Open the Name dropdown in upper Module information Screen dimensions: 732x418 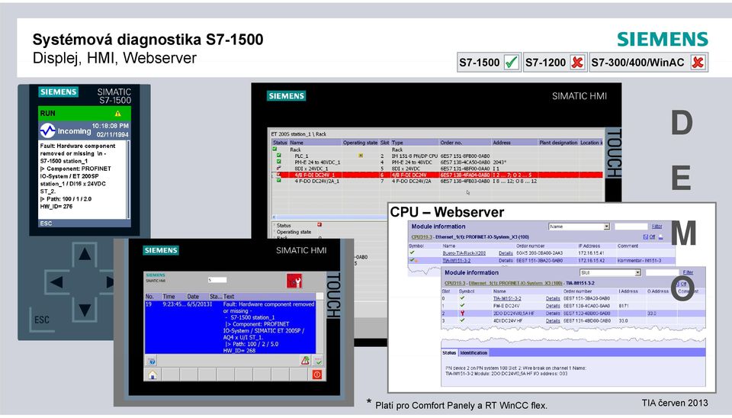coord(606,227)
